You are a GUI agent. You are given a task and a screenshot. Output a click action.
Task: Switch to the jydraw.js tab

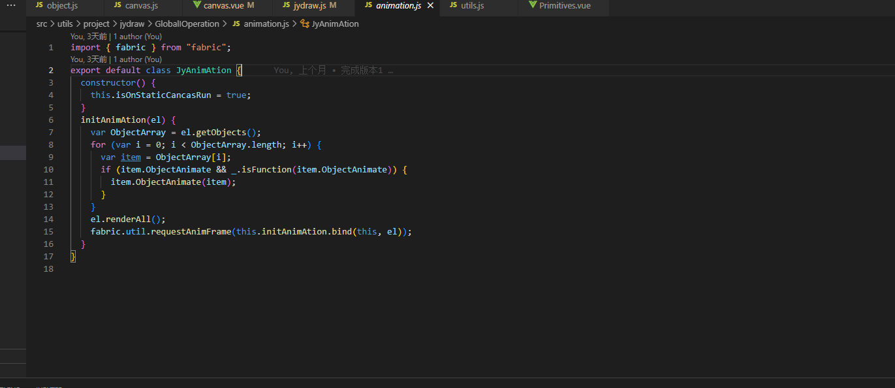tap(315, 6)
